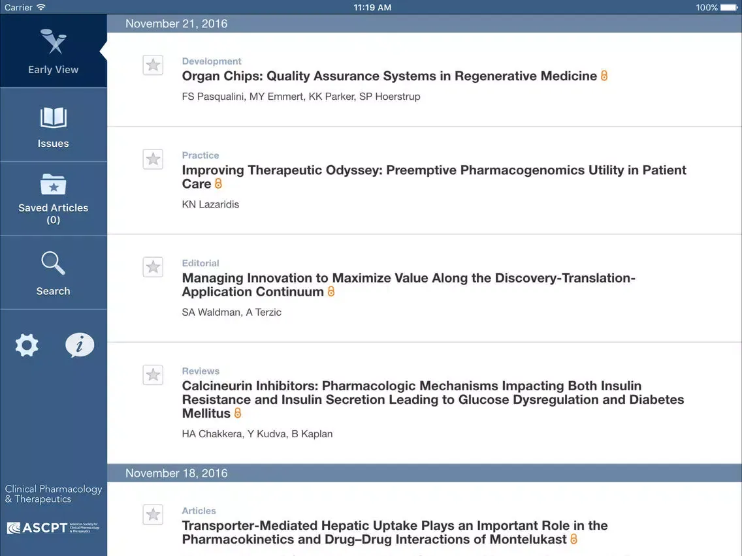Click the lock on the Managing Innovation editorial
Screen dimensions: 742x556
pyautogui.click(x=331, y=292)
